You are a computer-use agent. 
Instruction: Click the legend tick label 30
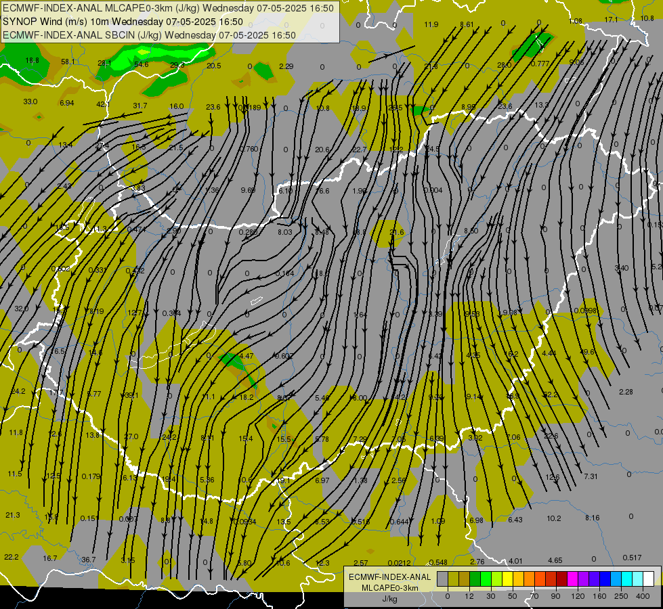click(490, 596)
